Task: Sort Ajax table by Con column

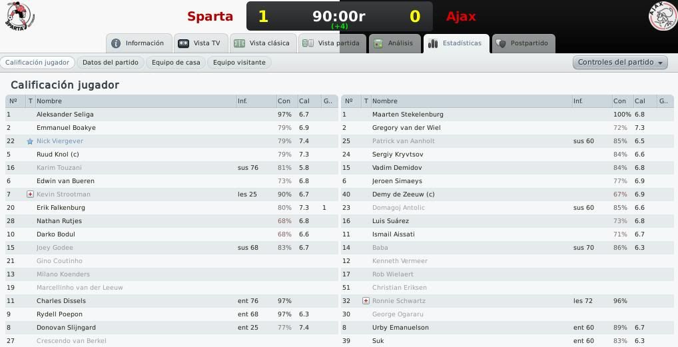Action: pyautogui.click(x=619, y=101)
